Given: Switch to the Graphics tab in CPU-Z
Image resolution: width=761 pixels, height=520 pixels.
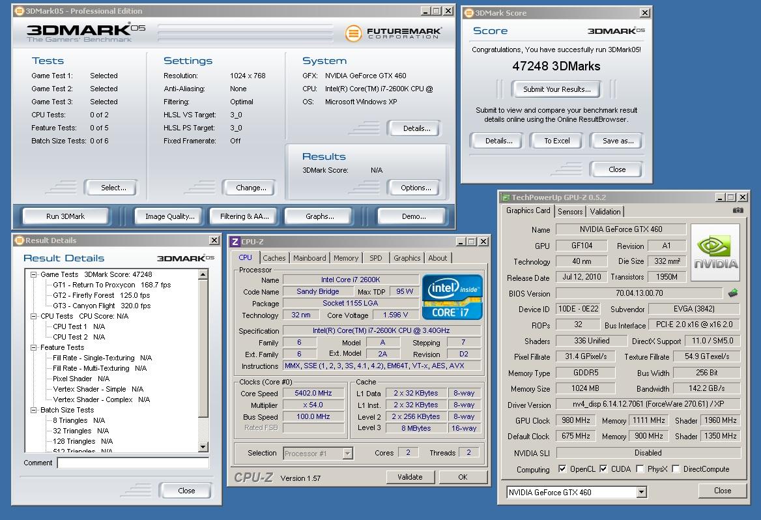Looking at the screenshot, I should pyautogui.click(x=407, y=258).
